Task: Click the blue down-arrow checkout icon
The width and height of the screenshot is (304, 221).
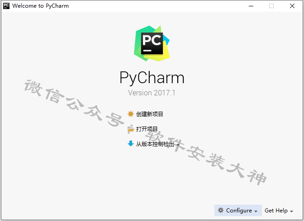Action: point(131,144)
